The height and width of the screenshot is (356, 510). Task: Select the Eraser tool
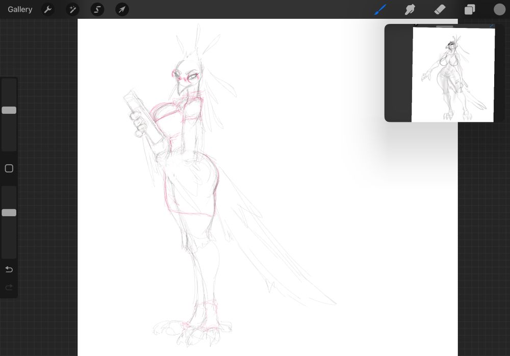[440, 10]
